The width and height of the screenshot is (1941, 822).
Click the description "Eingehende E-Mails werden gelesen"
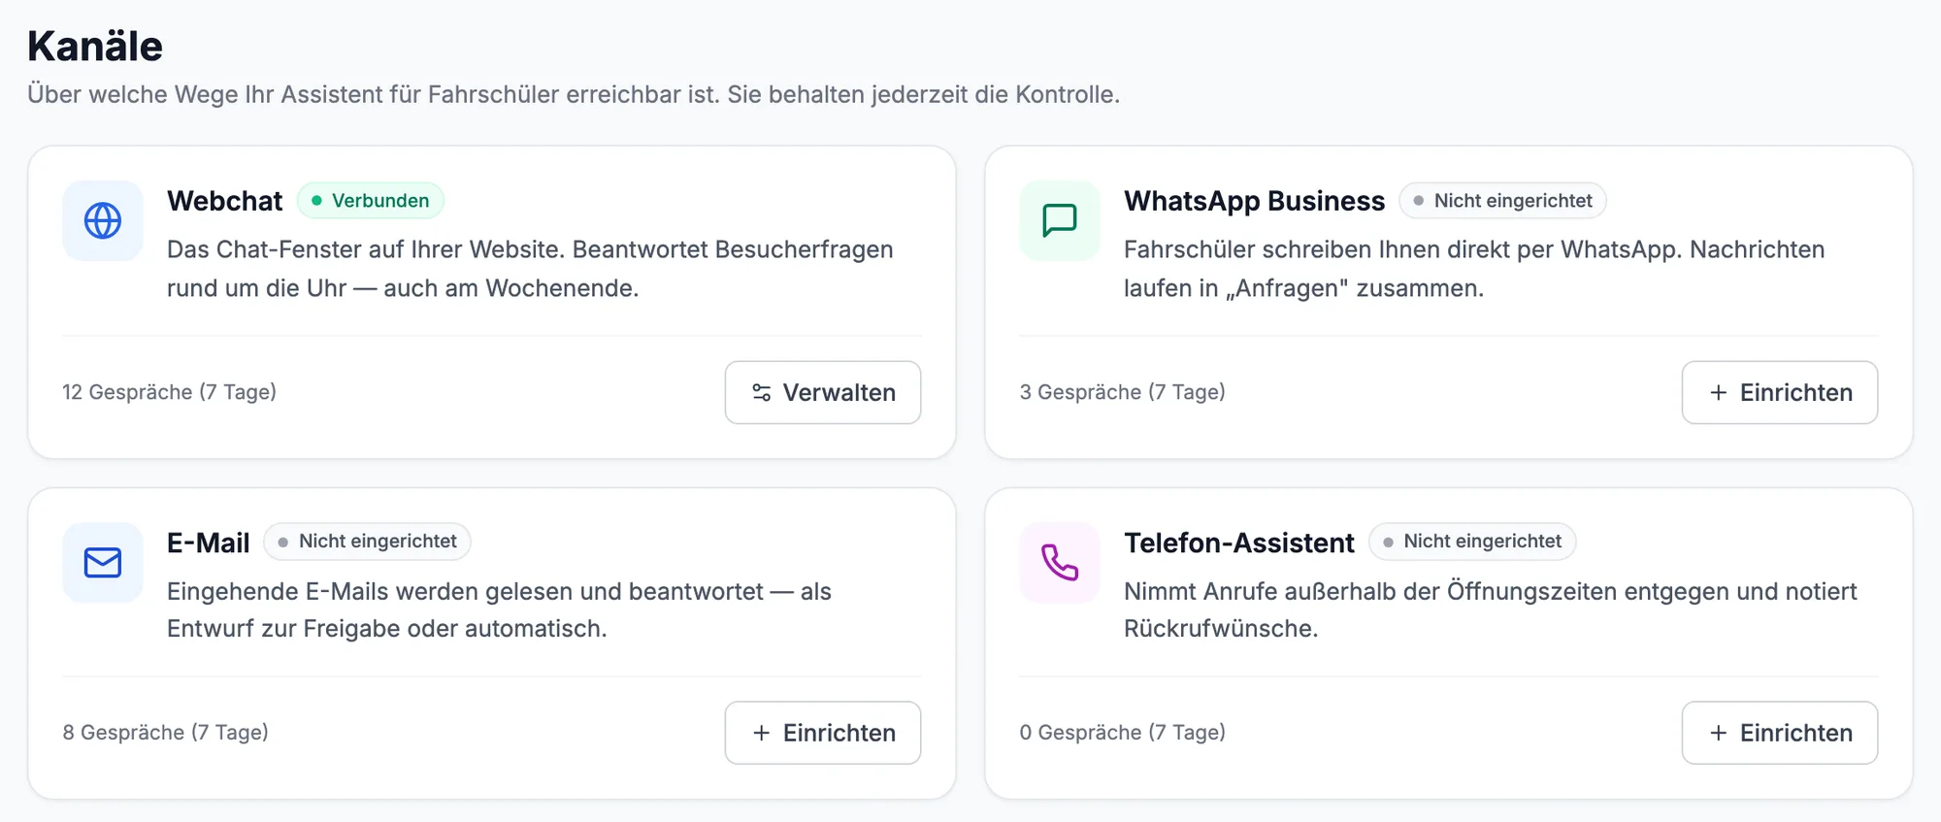499,609
